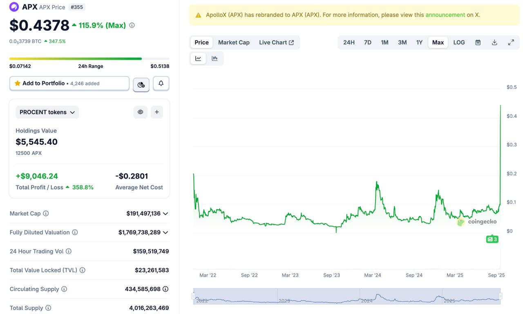Open portfolio pie chart icon button
This screenshot has width=523, height=314.
[x=141, y=85]
